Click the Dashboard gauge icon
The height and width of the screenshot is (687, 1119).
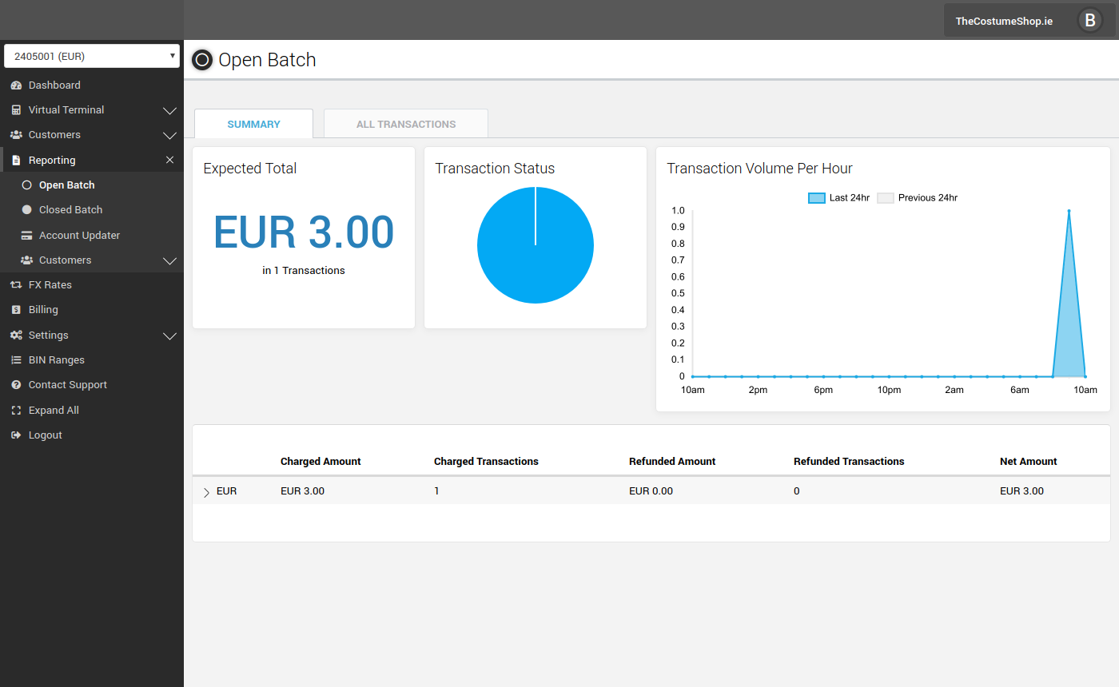[x=16, y=85]
